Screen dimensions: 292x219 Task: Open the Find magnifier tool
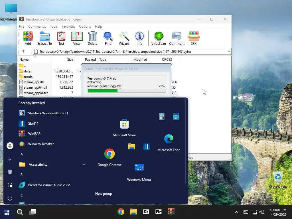[x=108, y=38]
